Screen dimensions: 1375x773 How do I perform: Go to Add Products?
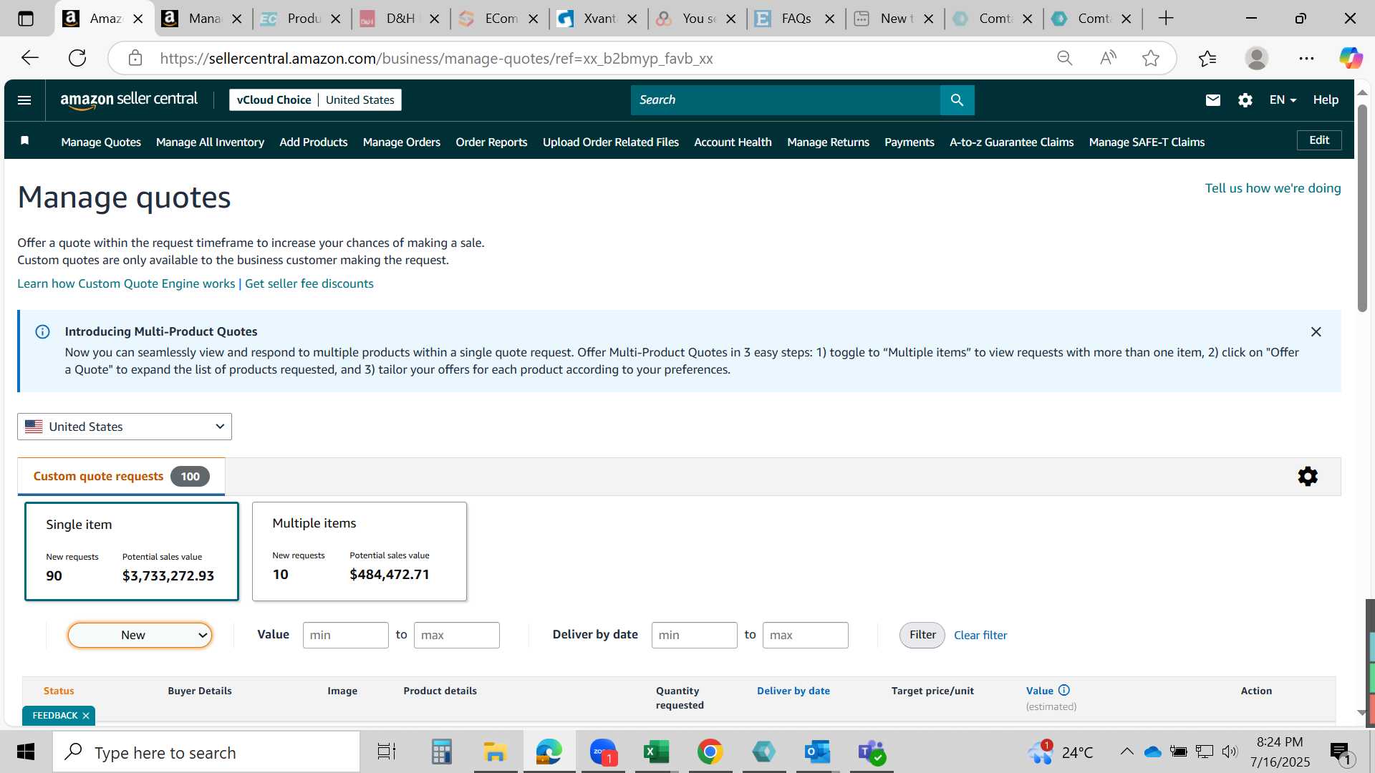pyautogui.click(x=314, y=142)
